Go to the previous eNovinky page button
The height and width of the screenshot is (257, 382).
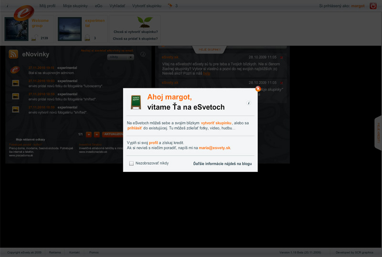coord(89,134)
